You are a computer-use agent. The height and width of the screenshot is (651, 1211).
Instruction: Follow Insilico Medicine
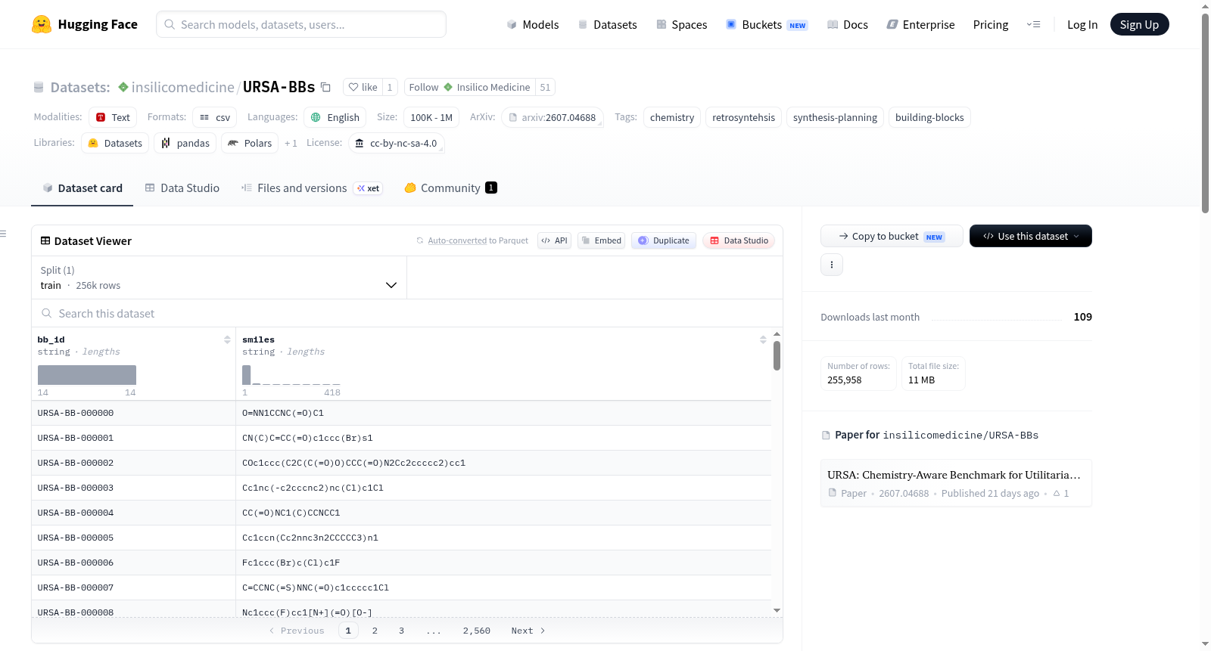tap(469, 87)
